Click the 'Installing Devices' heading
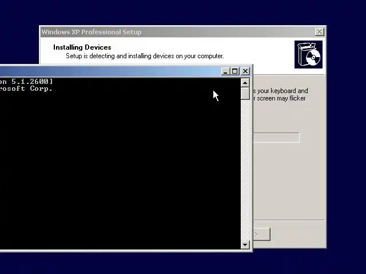The height and width of the screenshot is (274, 366). click(82, 47)
